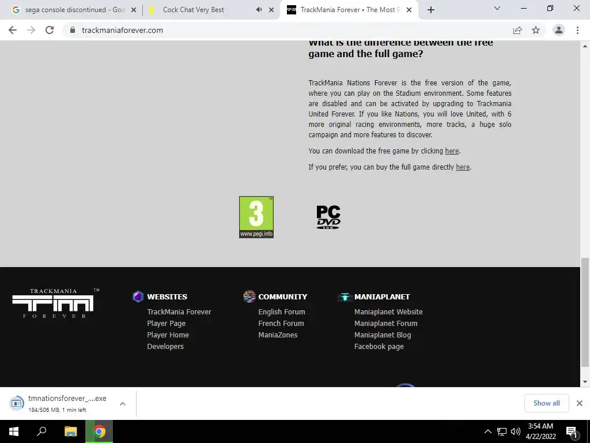Open File Explorer from the taskbar

70,431
